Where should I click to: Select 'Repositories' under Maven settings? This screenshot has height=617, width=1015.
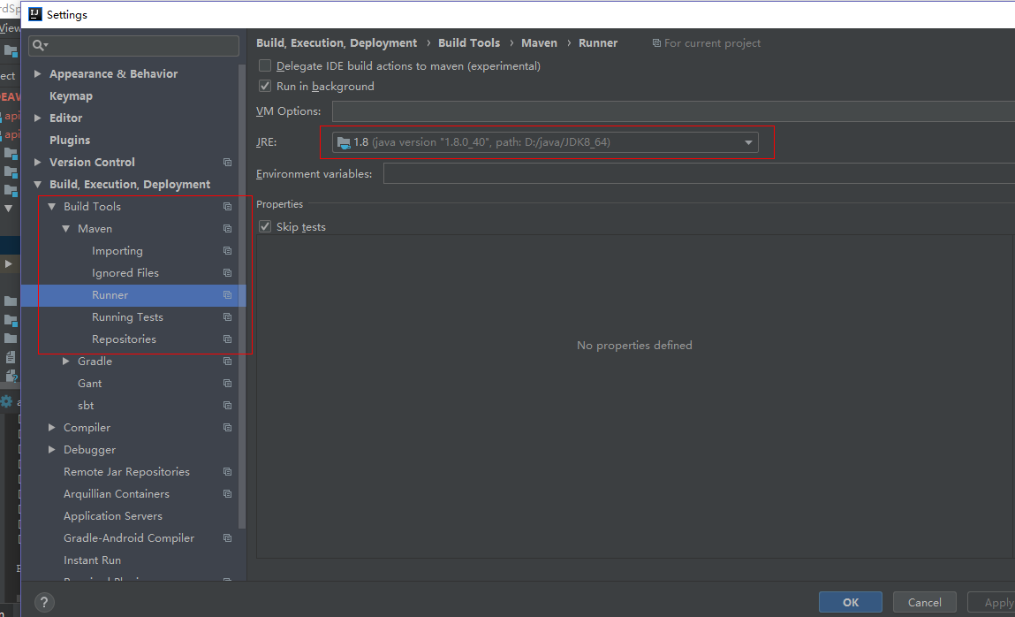coord(125,339)
